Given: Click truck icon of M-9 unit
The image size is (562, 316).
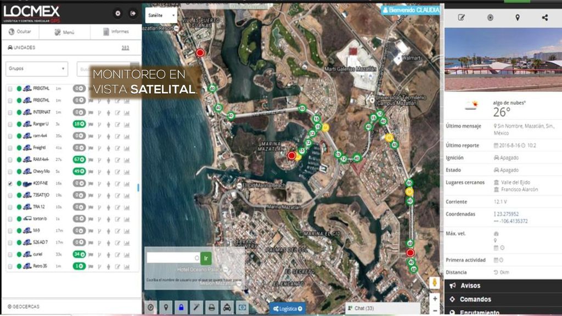Looking at the screenshot, I should point(27,230).
